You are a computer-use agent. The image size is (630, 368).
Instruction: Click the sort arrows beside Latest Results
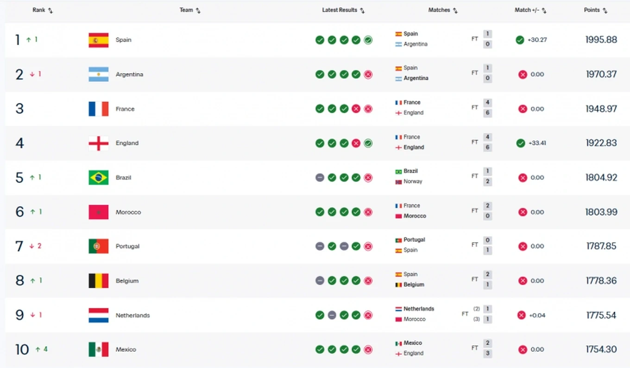click(362, 11)
